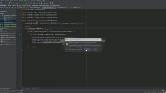Open the Logcat tool window

click(20, 90)
